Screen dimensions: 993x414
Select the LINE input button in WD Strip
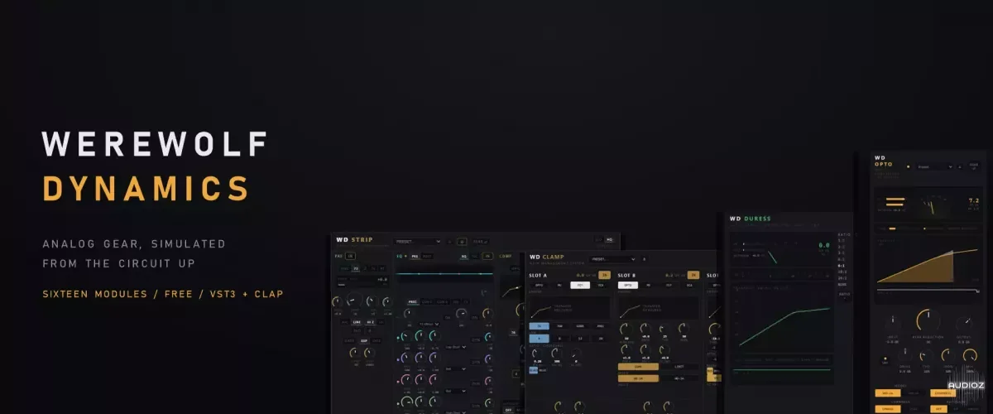point(357,322)
